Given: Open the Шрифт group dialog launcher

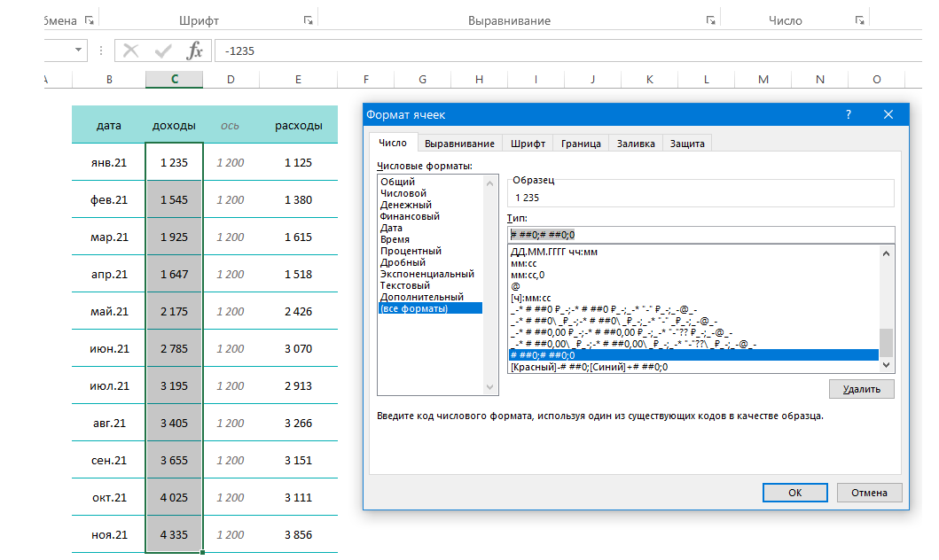Looking at the screenshot, I should pyautogui.click(x=308, y=20).
